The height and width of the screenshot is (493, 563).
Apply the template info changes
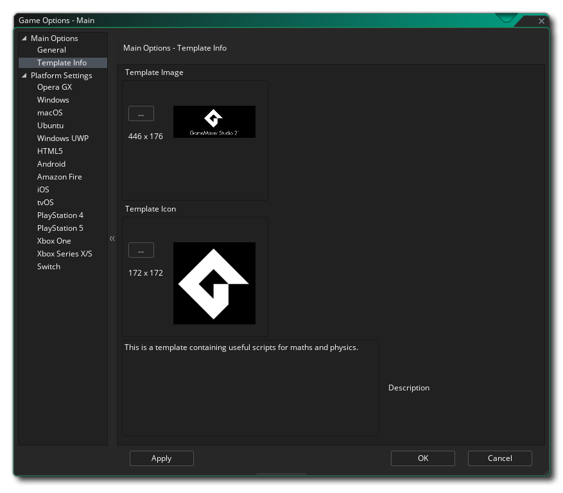click(x=162, y=458)
